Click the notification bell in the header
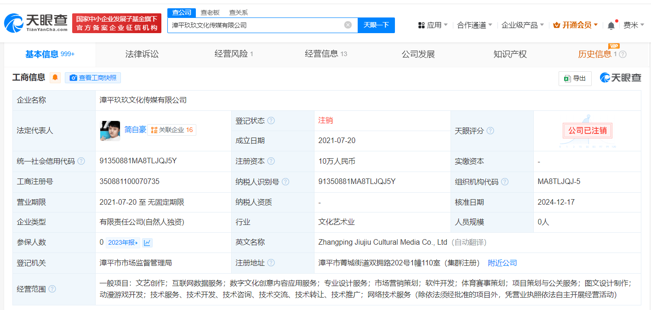This screenshot has height=310, width=651. pos(611,25)
